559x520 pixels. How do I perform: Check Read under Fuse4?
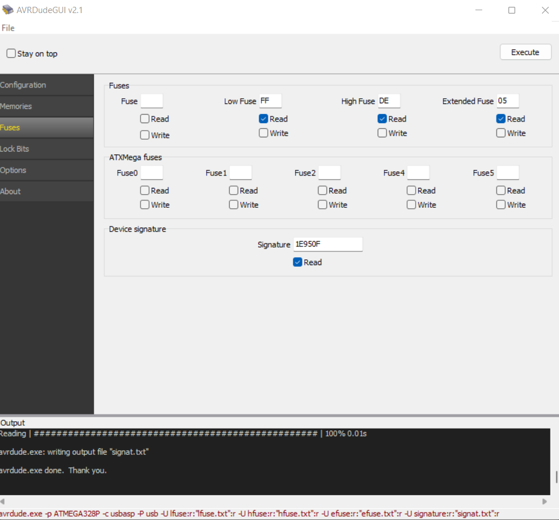pos(411,190)
